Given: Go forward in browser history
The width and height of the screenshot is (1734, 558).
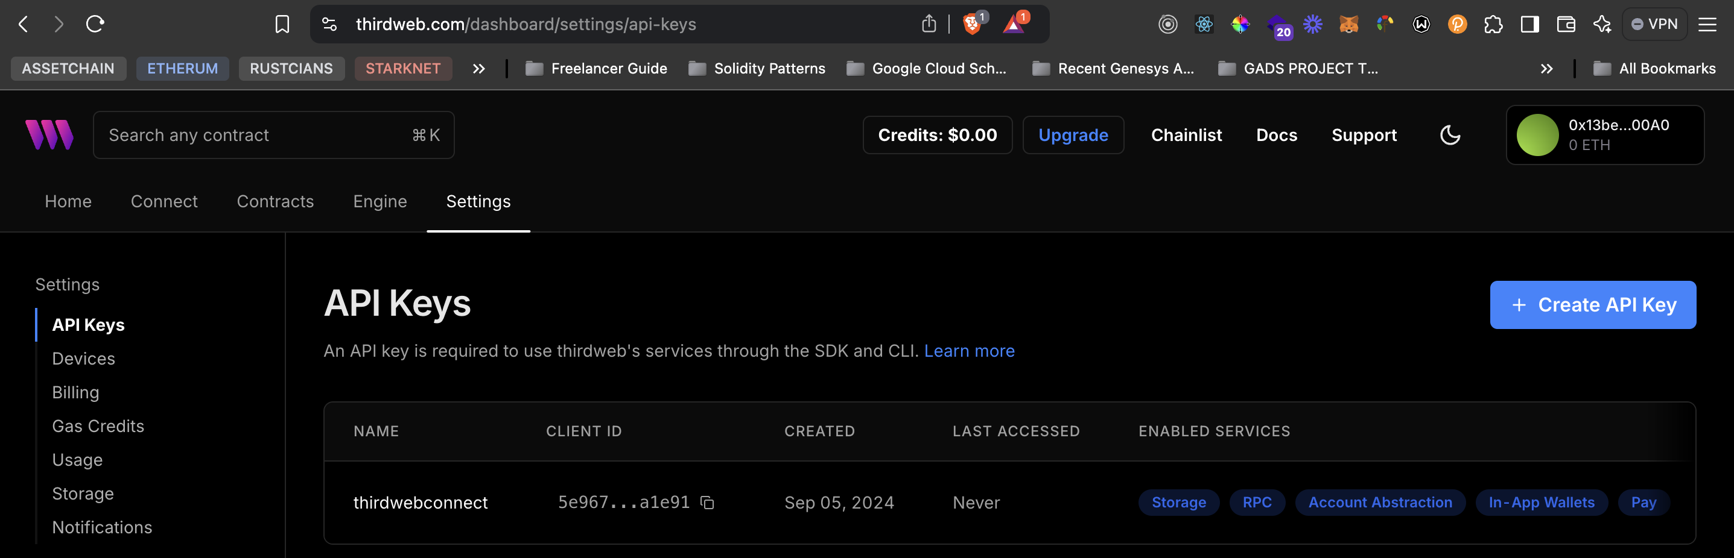Looking at the screenshot, I should 59,24.
